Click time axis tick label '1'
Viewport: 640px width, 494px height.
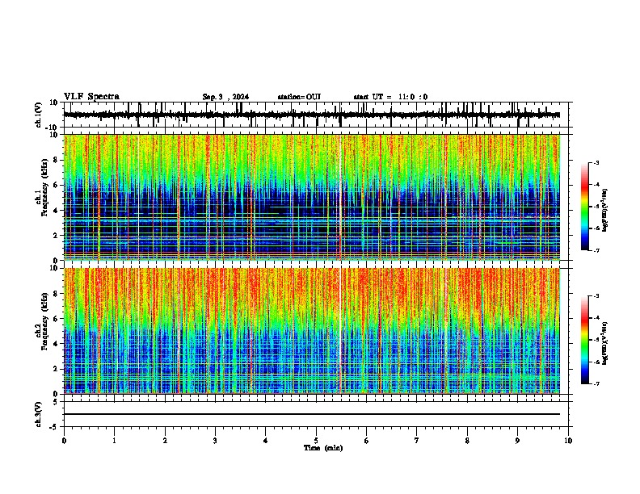point(114,441)
